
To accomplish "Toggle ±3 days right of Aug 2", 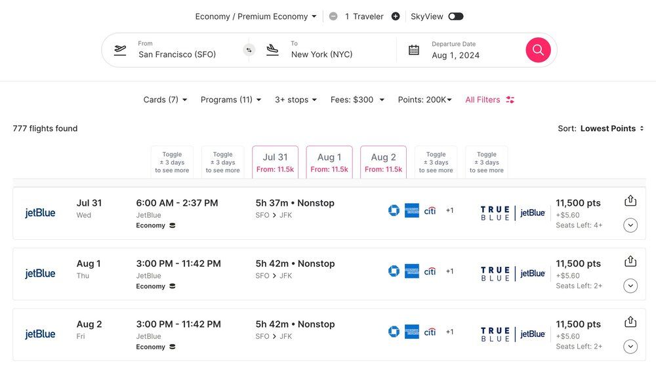I will pos(436,162).
